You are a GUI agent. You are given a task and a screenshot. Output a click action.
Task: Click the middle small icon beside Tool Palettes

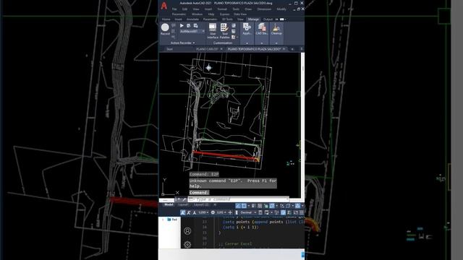tap(234, 31)
